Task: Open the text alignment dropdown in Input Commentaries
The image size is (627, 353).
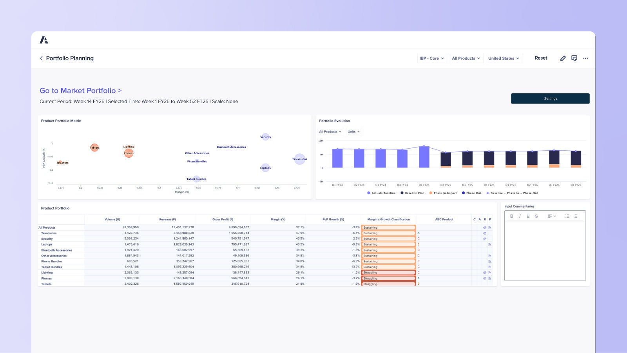Action: tap(552, 216)
